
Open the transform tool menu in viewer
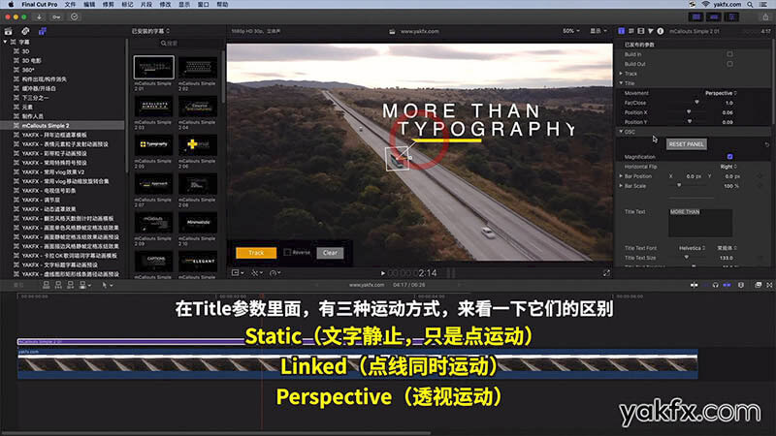click(x=238, y=273)
